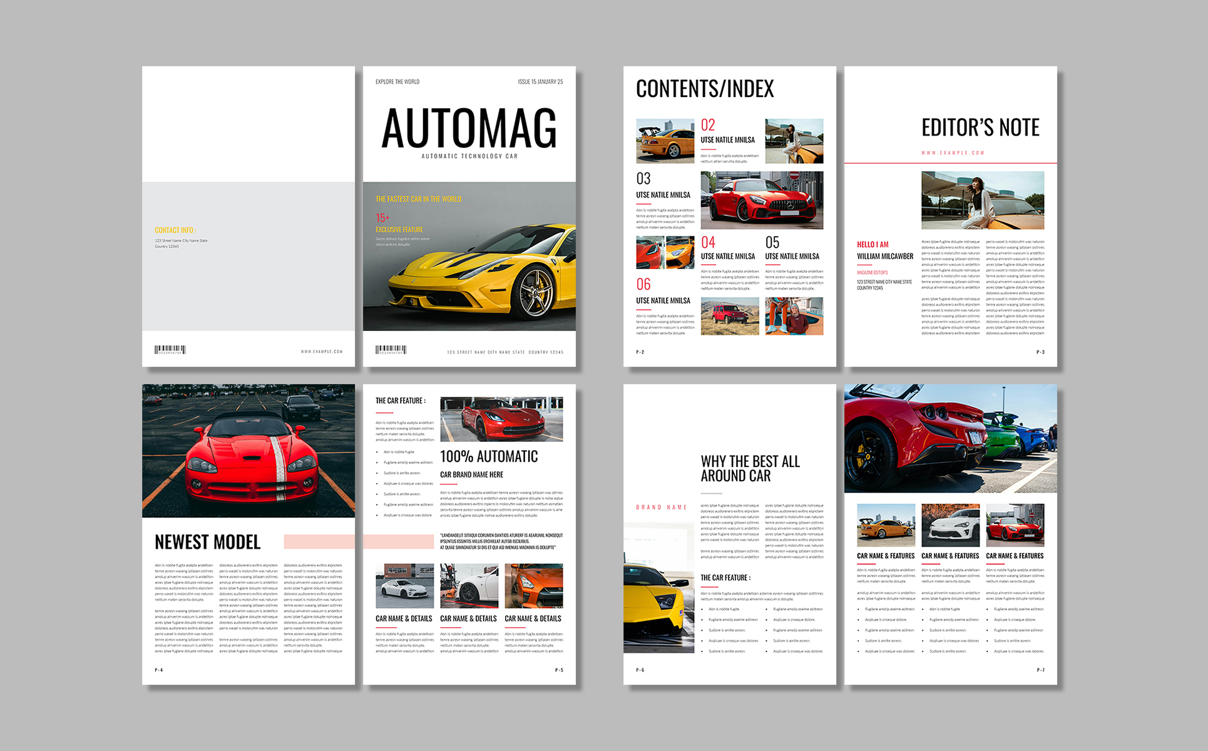Click the www.example.com link on back cover
Viewport: 1208px width, 751px height.
[322, 352]
